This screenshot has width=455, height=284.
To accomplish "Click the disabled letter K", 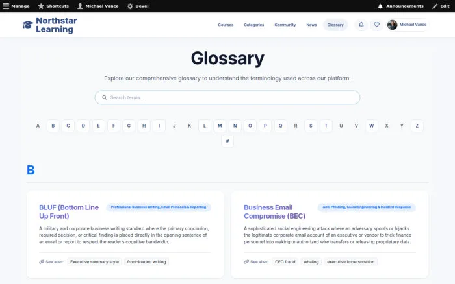I will 190,126.
